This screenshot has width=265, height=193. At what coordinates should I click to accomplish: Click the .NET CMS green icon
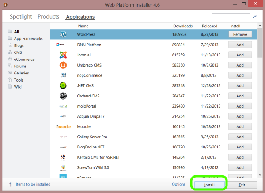(63, 85)
